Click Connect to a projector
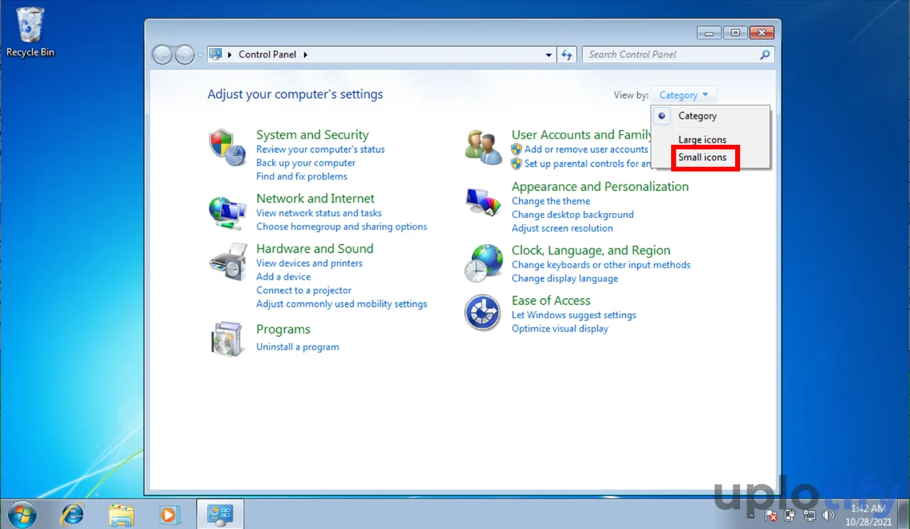 coord(304,290)
